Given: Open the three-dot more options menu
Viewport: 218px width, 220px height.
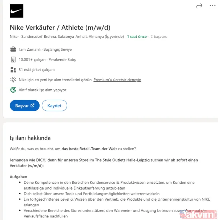Looking at the screenshot, I should click(x=212, y=5).
